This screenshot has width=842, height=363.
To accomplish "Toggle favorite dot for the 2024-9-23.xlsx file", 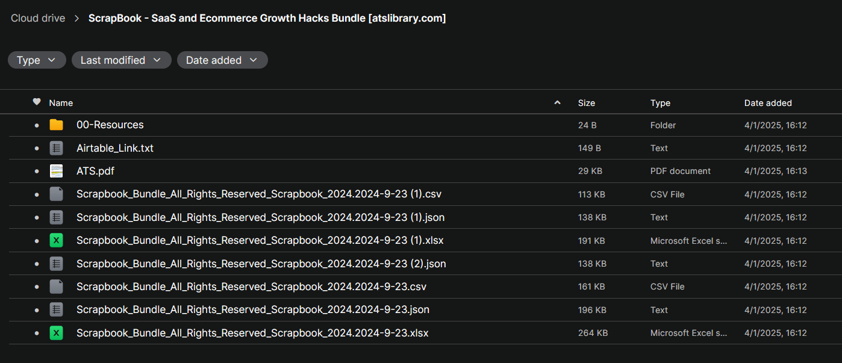I will pyautogui.click(x=37, y=333).
